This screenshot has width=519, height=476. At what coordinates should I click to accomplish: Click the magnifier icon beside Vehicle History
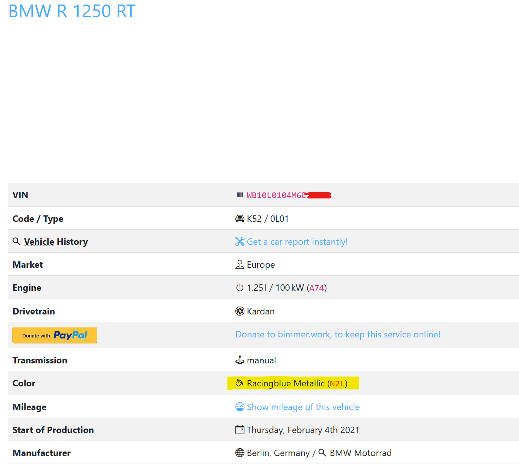pos(16,241)
